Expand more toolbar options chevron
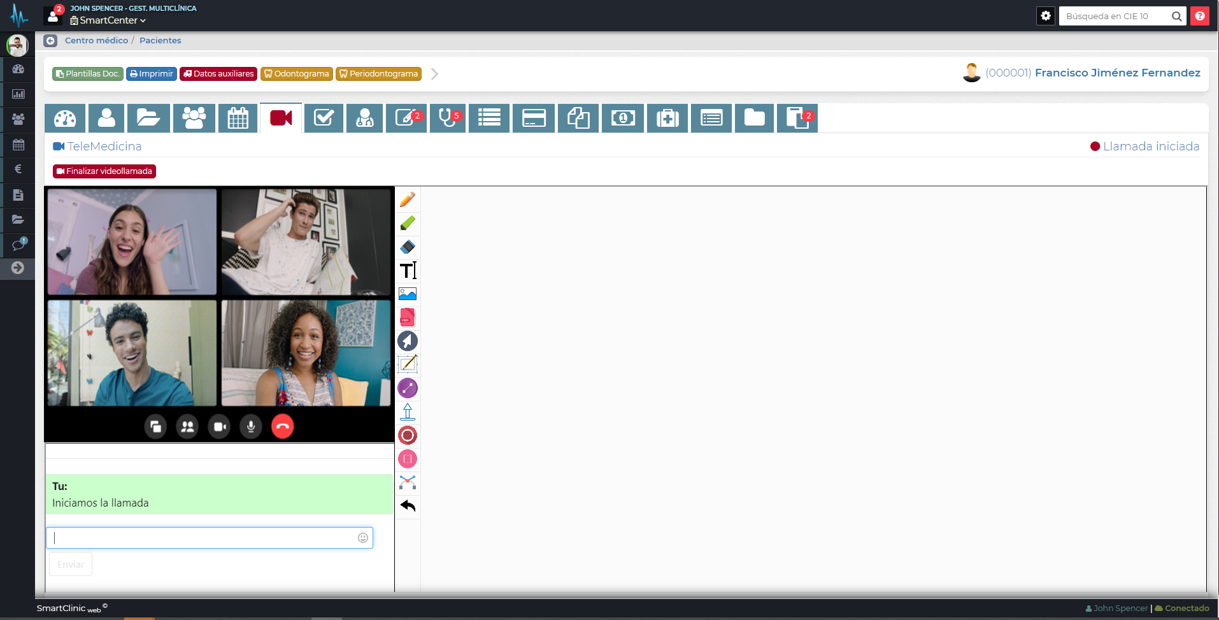The image size is (1219, 620). tap(434, 74)
